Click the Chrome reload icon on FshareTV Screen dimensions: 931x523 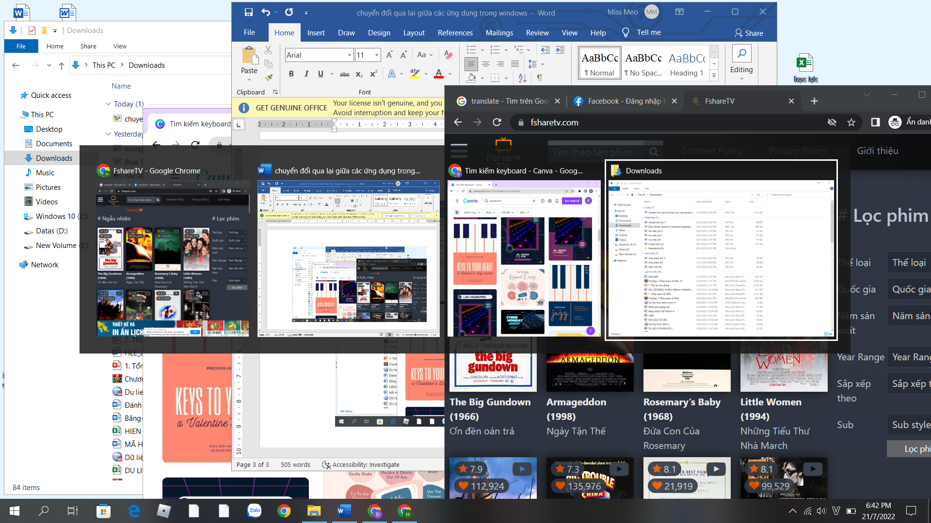point(497,123)
